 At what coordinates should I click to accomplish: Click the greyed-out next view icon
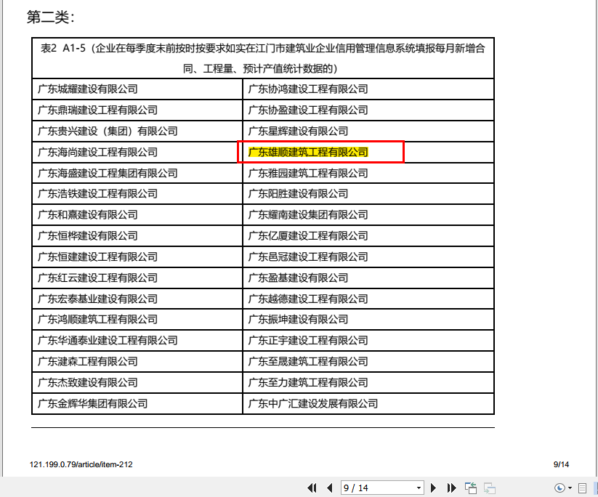tap(489, 488)
